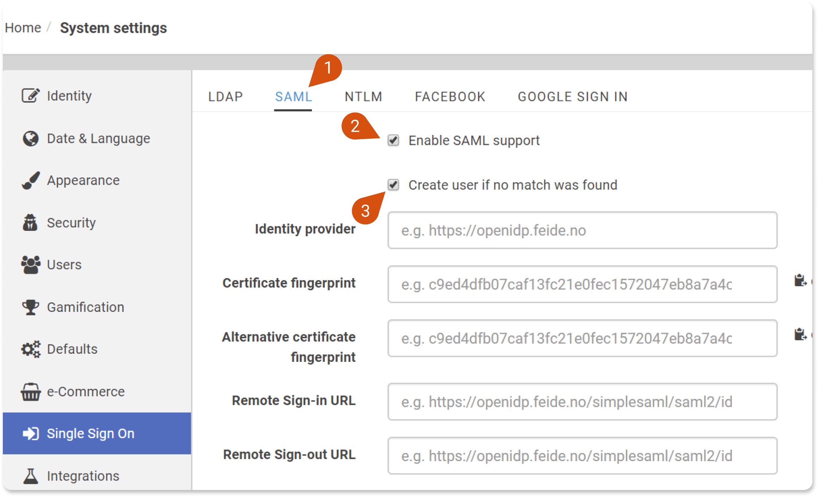Click the Remote Sign-out URL field
Screen dimensions: 818x497
tap(583, 456)
